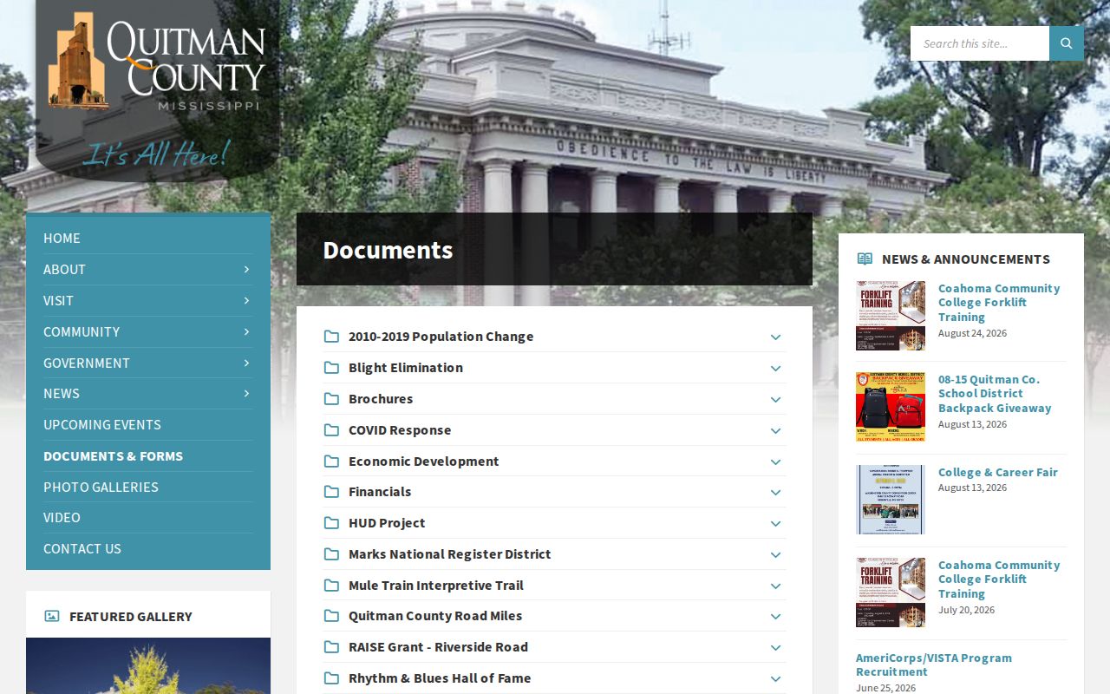This screenshot has width=1110, height=694.
Task: Open the August 24 Forklift Training article link
Action: (999, 302)
